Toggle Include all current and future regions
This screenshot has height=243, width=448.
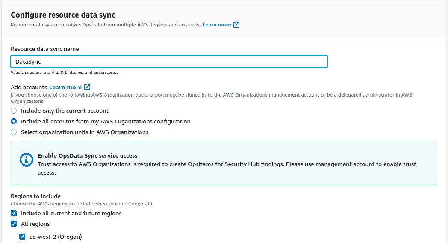(14, 213)
